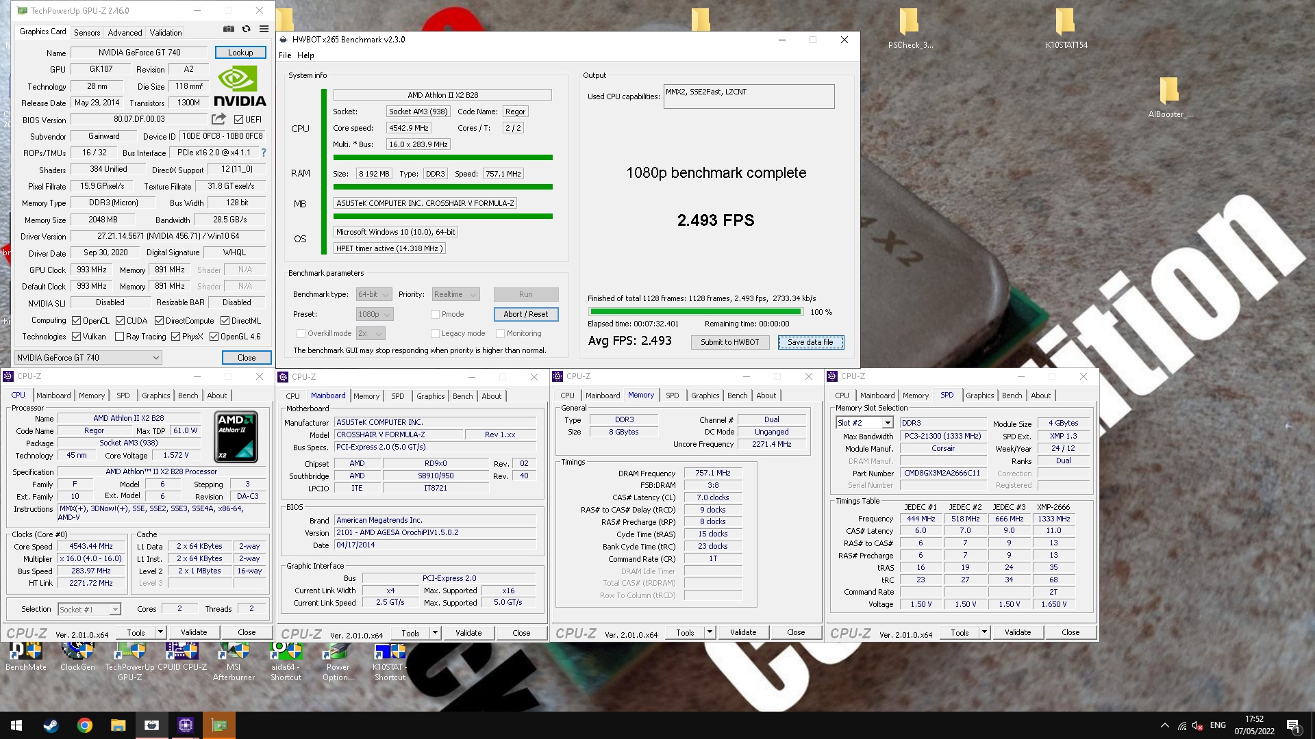Screen dimensions: 1315x739
Task: Click the AMD Athlon II logo in CPU-Z
Action: (236, 437)
